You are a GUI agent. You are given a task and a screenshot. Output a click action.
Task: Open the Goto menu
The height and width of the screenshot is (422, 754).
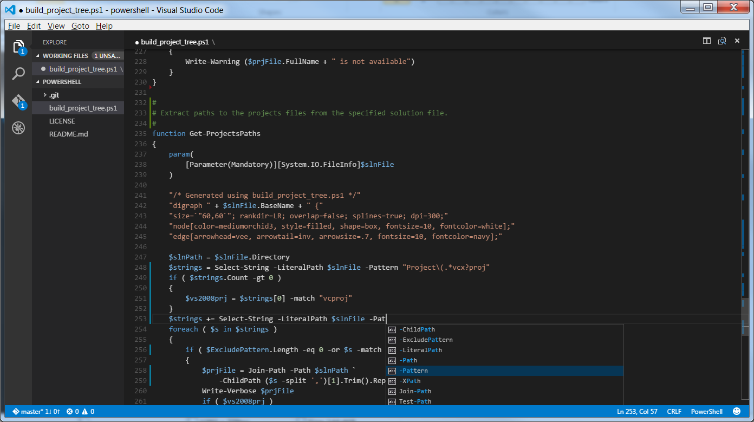80,25
